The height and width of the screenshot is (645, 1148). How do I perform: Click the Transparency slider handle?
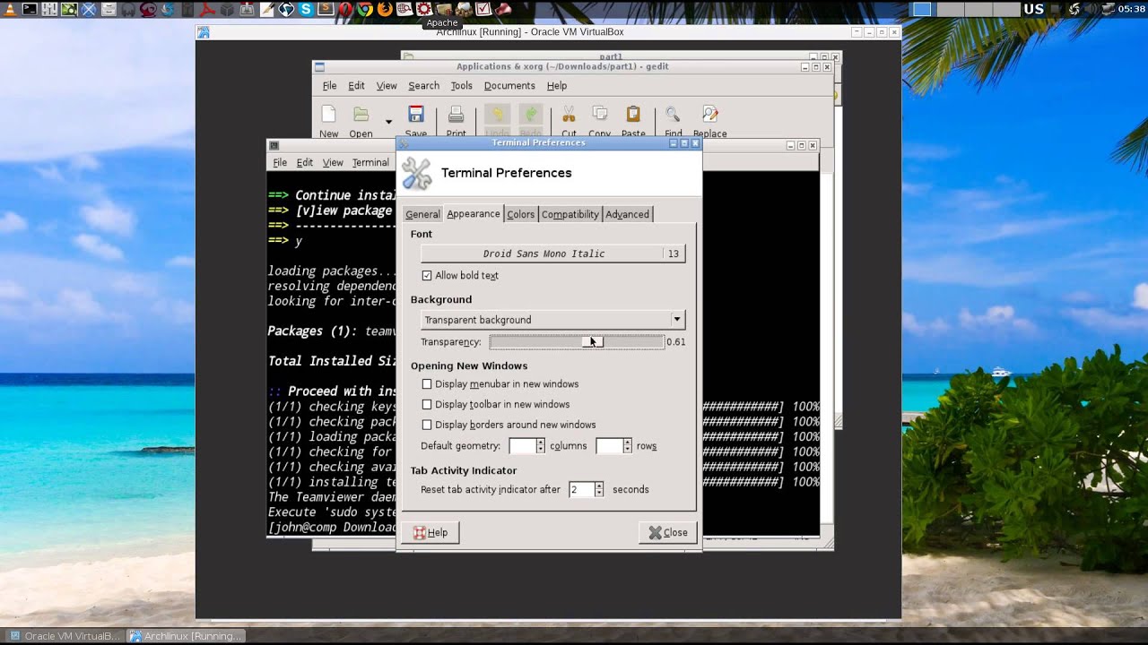point(593,341)
